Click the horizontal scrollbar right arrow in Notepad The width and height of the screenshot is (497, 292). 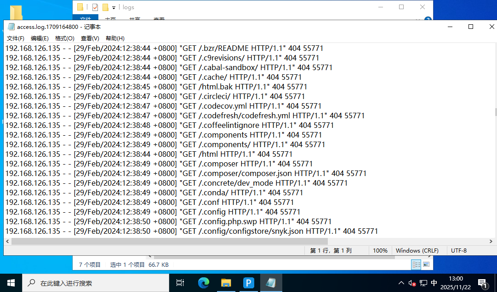[x=491, y=241]
